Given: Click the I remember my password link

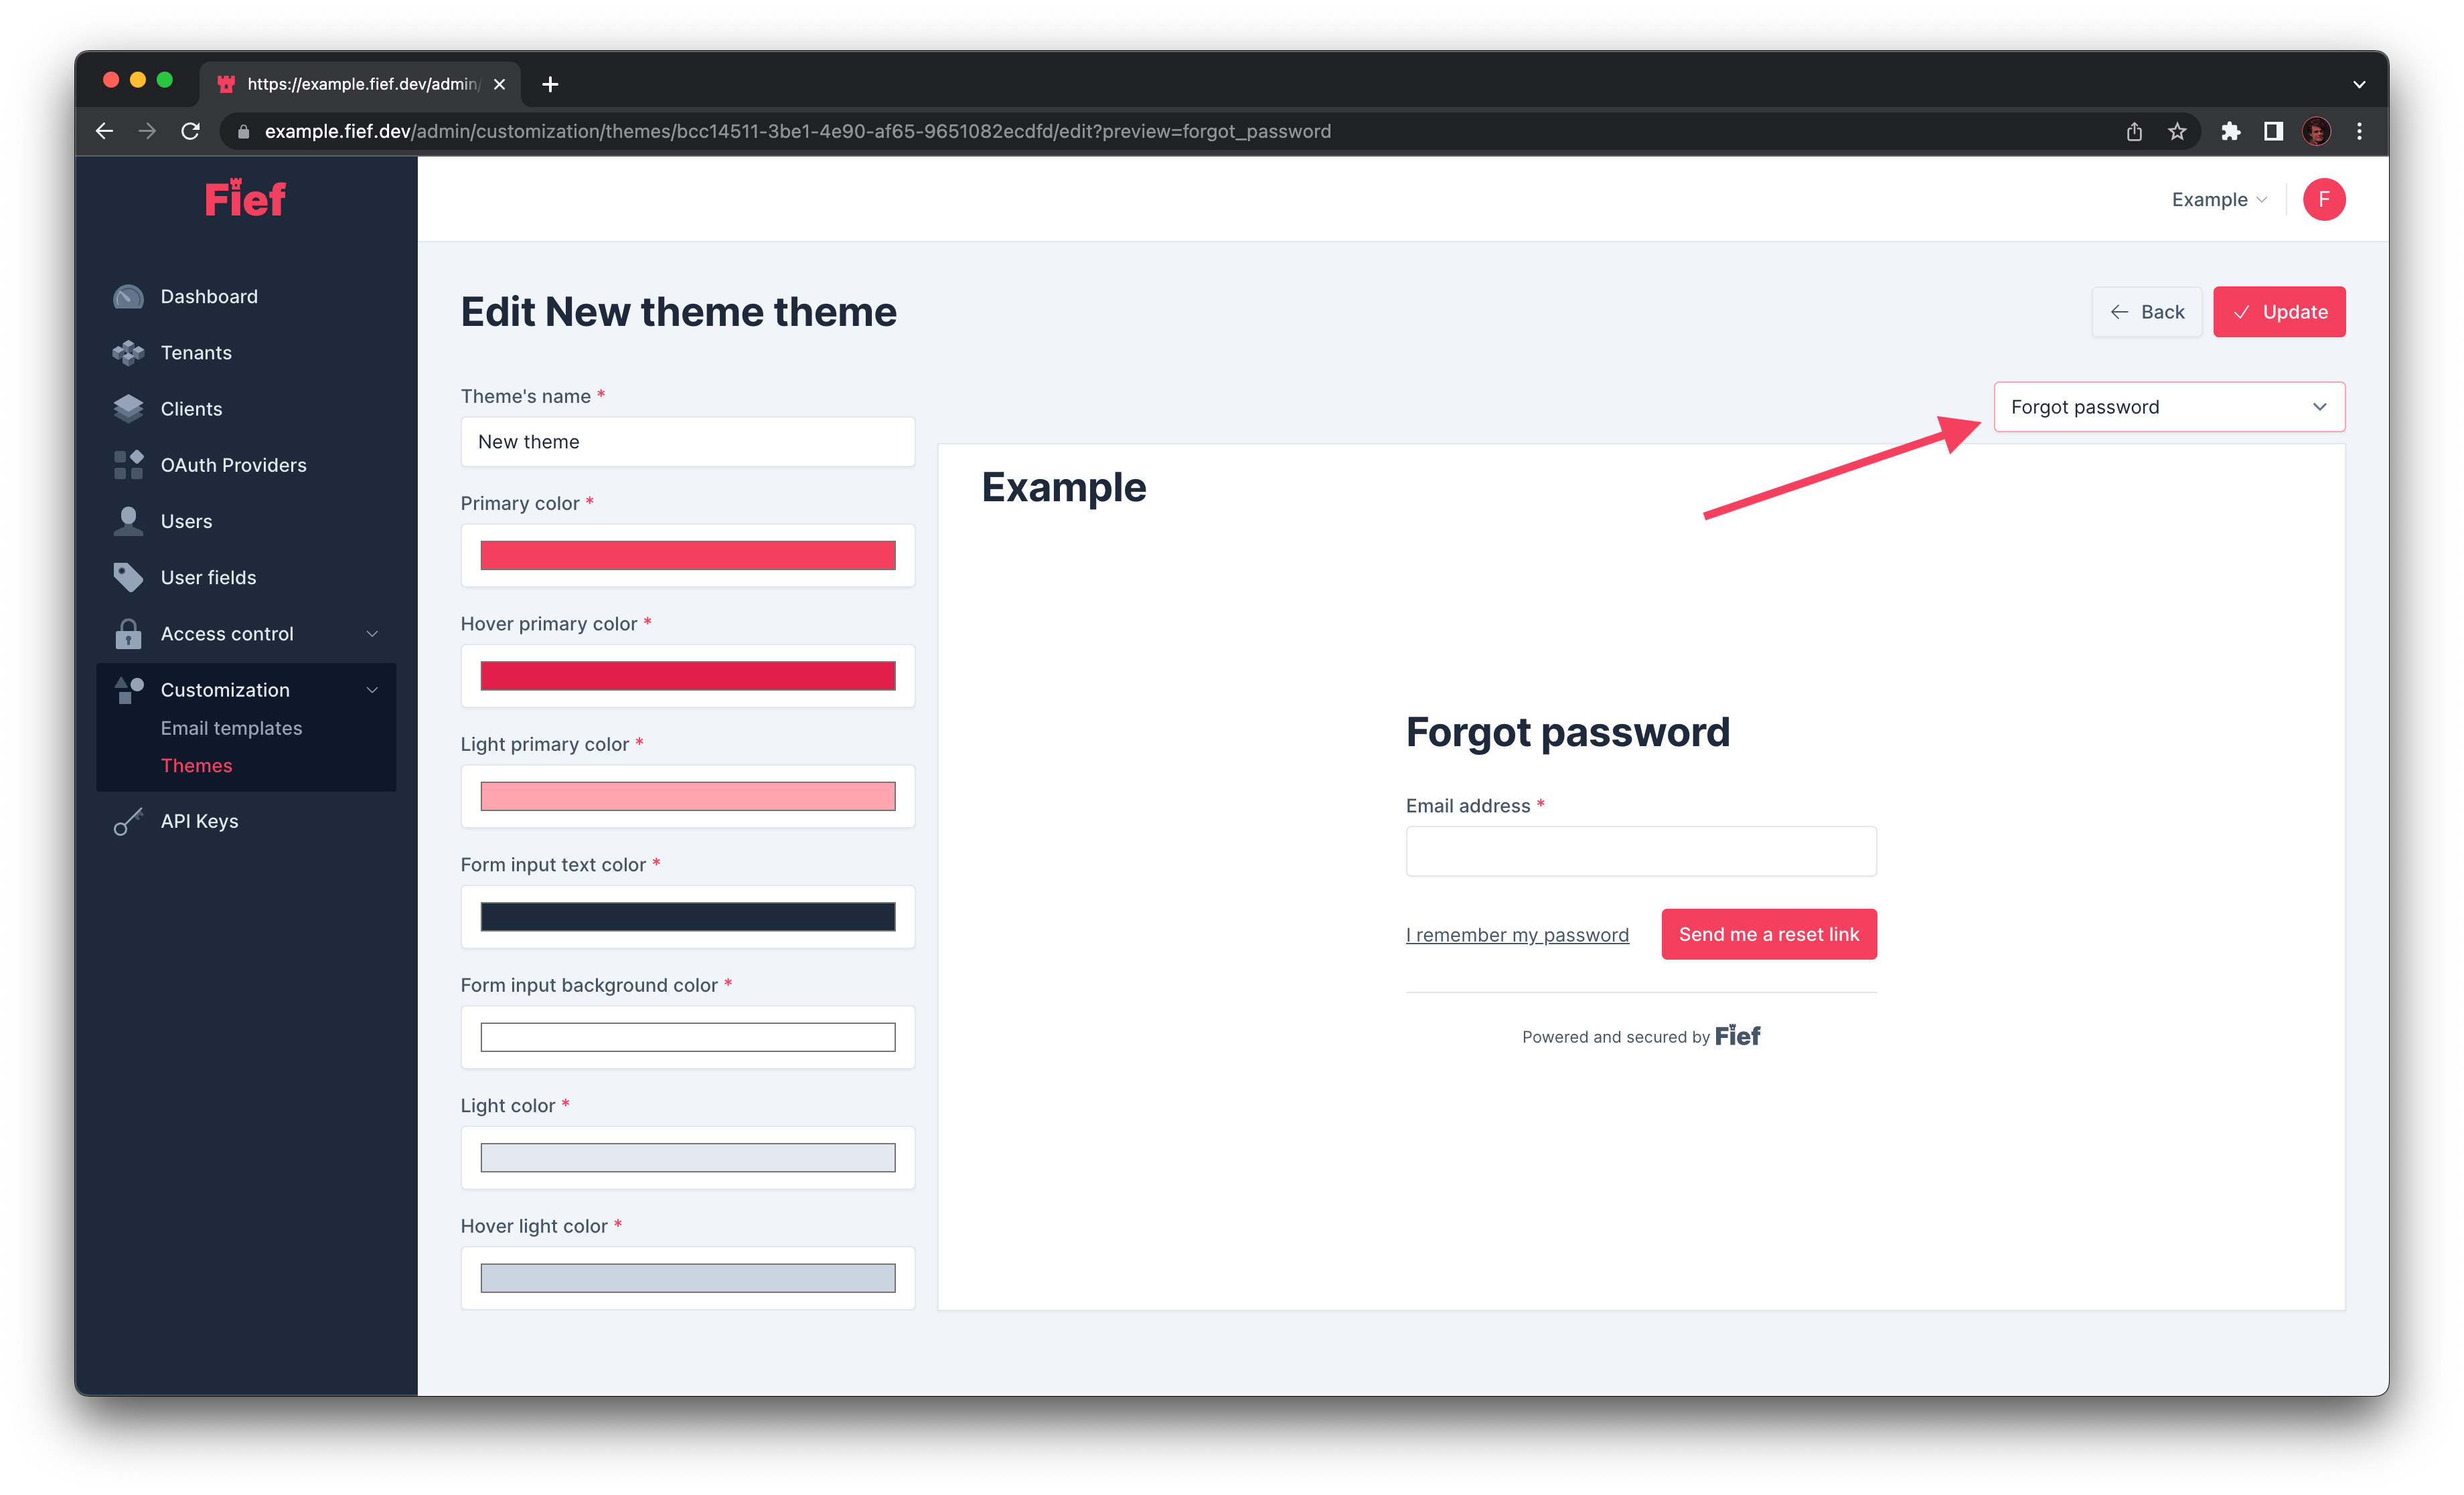Looking at the screenshot, I should [1517, 934].
